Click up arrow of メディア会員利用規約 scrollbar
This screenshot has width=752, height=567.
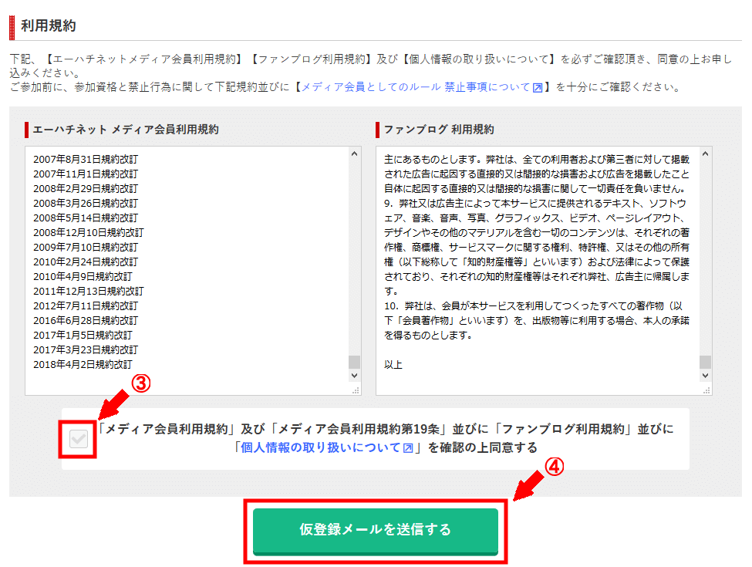click(355, 154)
